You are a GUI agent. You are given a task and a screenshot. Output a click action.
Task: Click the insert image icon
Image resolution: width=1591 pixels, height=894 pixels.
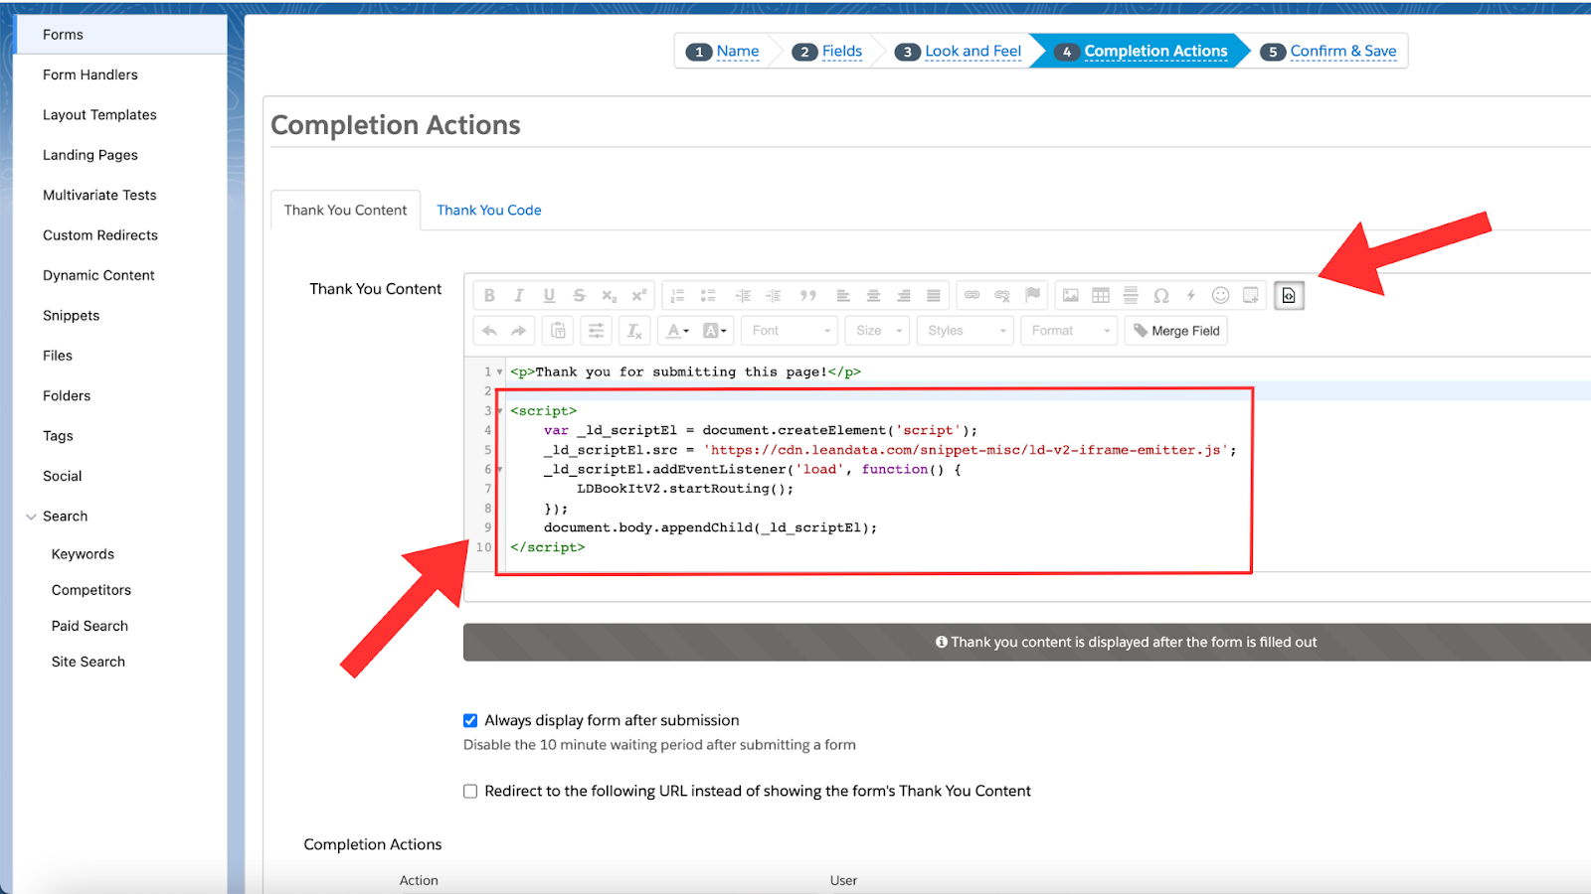[1070, 296]
